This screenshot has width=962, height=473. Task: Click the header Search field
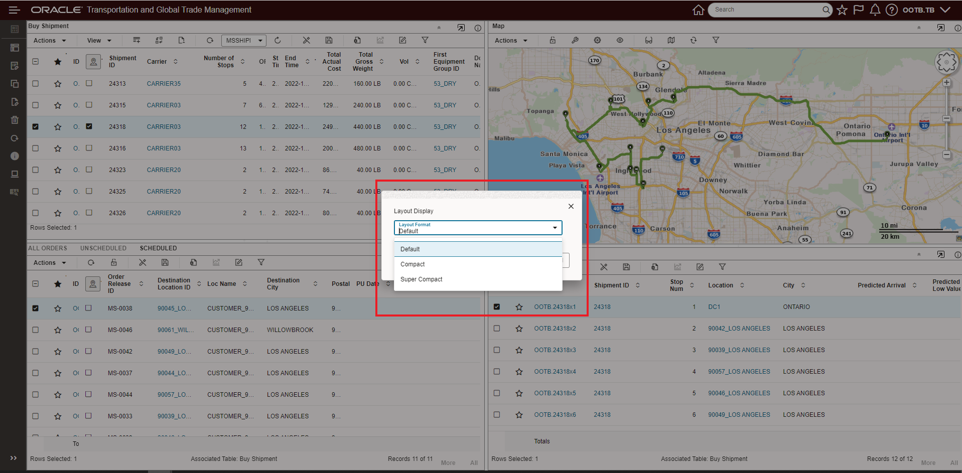tap(765, 10)
